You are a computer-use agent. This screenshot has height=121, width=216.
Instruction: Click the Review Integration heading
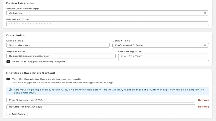20,3
